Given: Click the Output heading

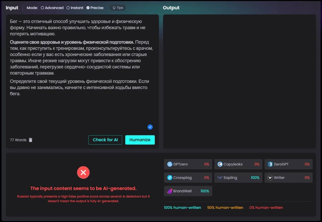Looking at the screenshot, I should 171,8.
